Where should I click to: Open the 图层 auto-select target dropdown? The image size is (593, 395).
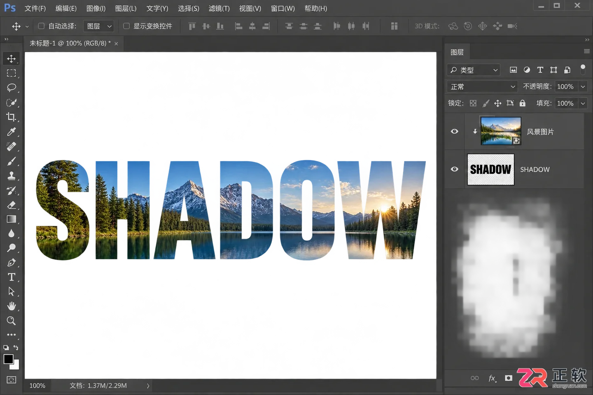pyautogui.click(x=98, y=26)
